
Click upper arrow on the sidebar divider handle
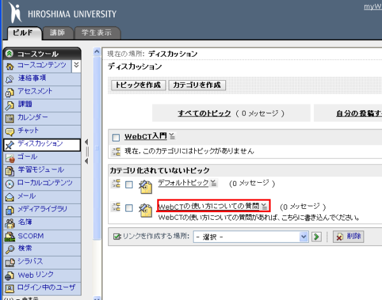tap(86, 142)
